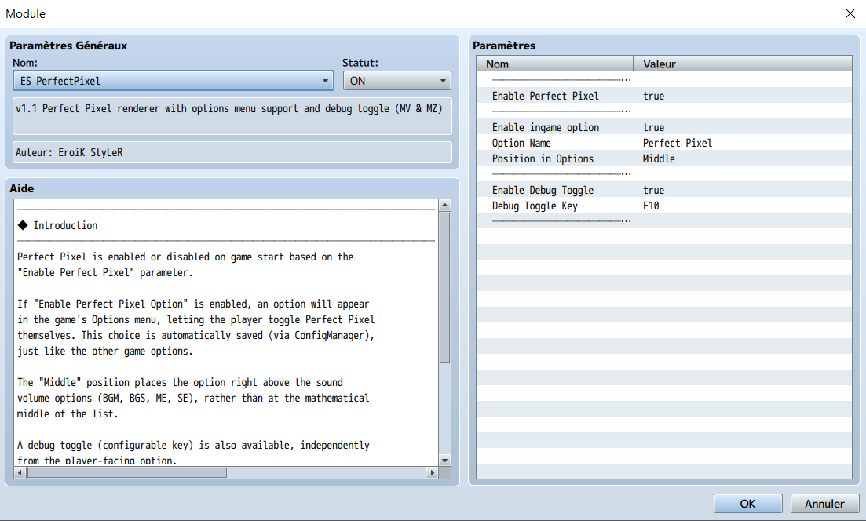The width and height of the screenshot is (866, 521).
Task: Select the Debug Toggle Key row
Action: click(664, 206)
